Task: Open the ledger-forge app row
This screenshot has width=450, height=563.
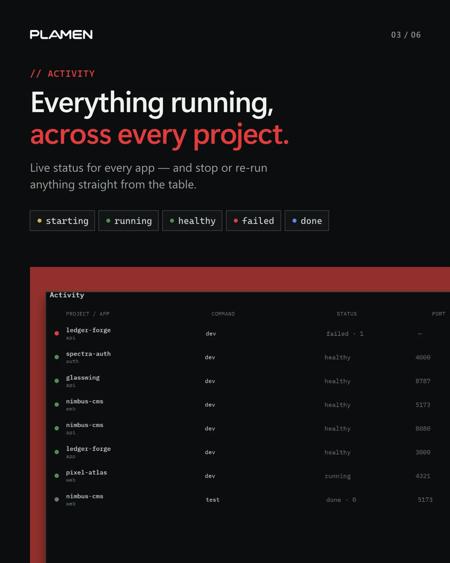Action: click(x=248, y=452)
